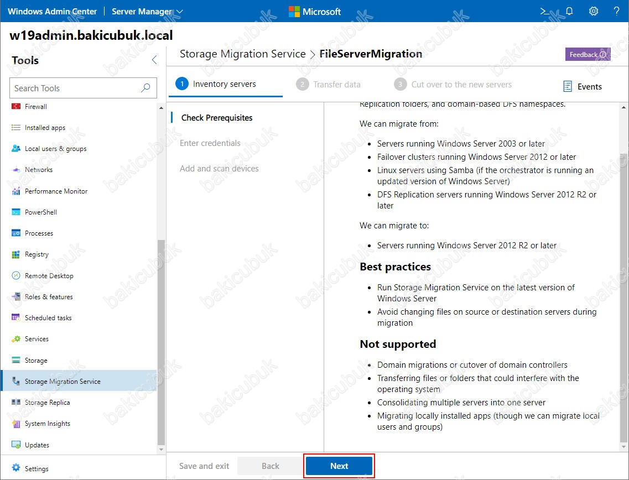Viewport: 629px width, 480px height.
Task: Select the Inventory servers step tab
Action: pyautogui.click(x=226, y=85)
